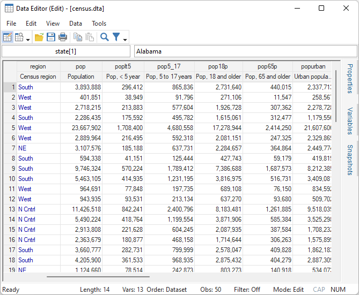Show the Snapshots side panel tab

350,160
